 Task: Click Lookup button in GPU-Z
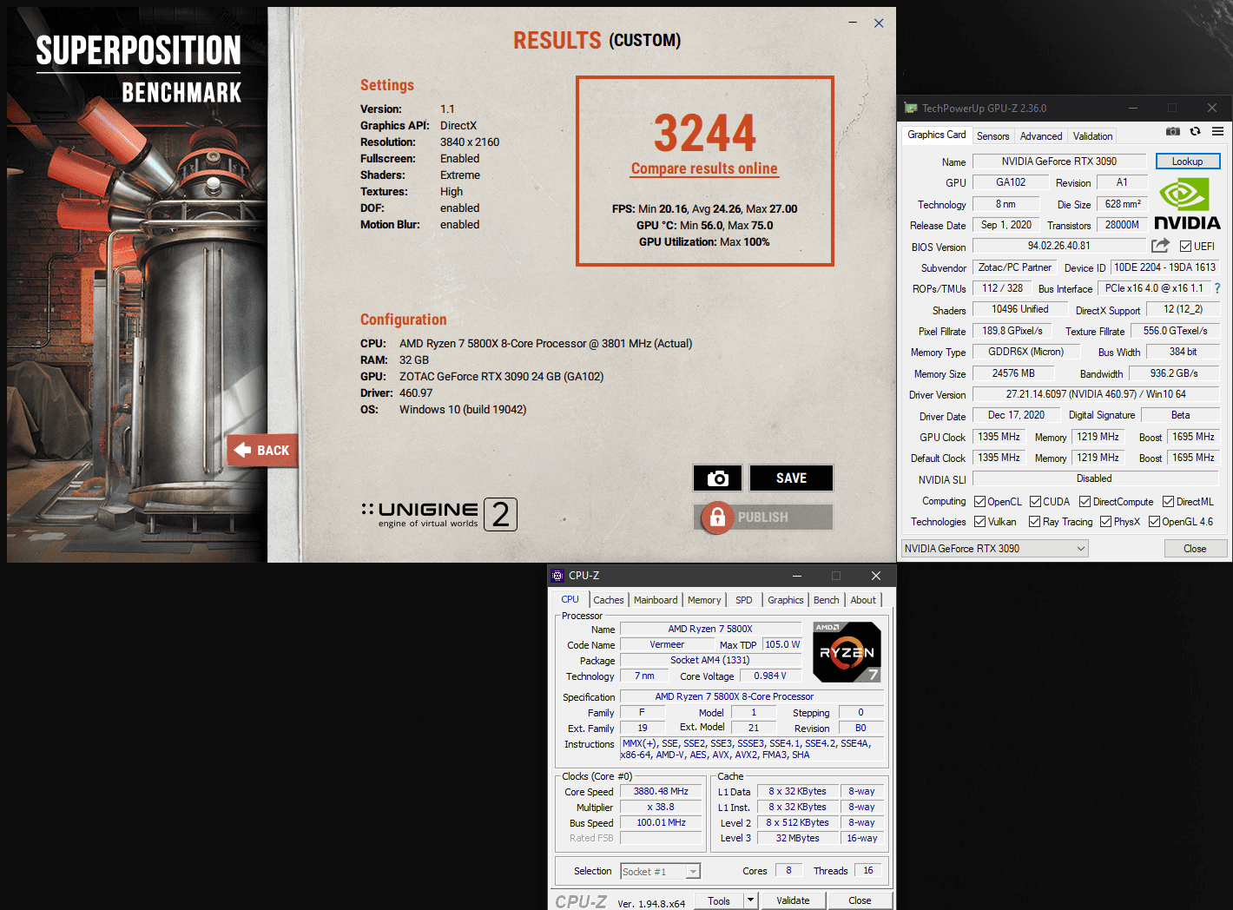tap(1187, 162)
